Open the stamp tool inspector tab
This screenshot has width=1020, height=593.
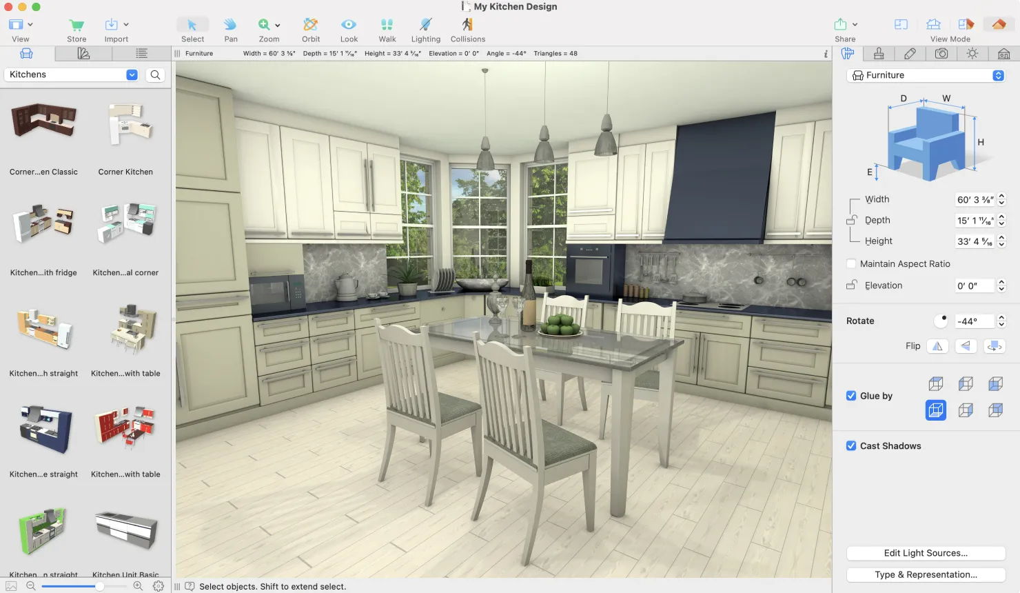tap(879, 54)
